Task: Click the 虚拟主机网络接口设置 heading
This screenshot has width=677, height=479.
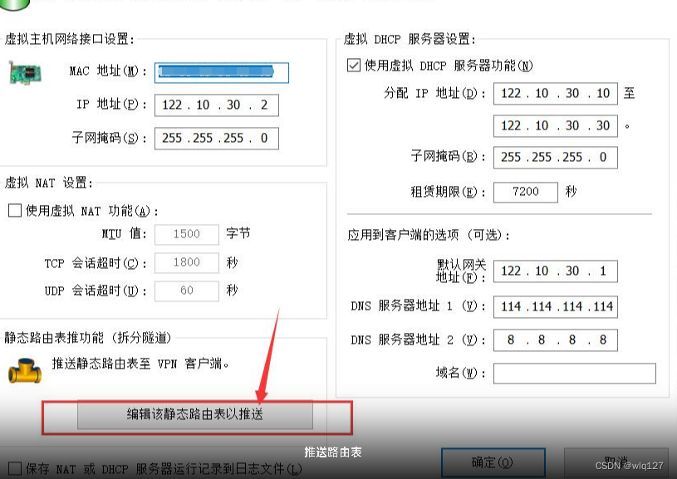Action: [70, 39]
